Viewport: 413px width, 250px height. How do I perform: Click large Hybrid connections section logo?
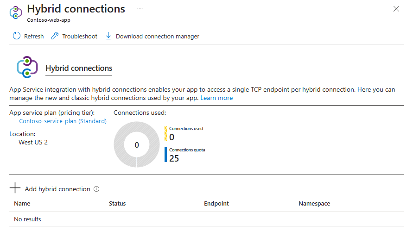point(27,67)
